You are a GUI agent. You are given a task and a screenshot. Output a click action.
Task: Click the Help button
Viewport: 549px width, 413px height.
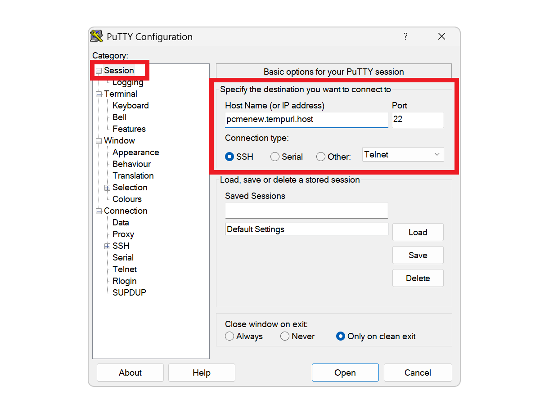click(202, 373)
